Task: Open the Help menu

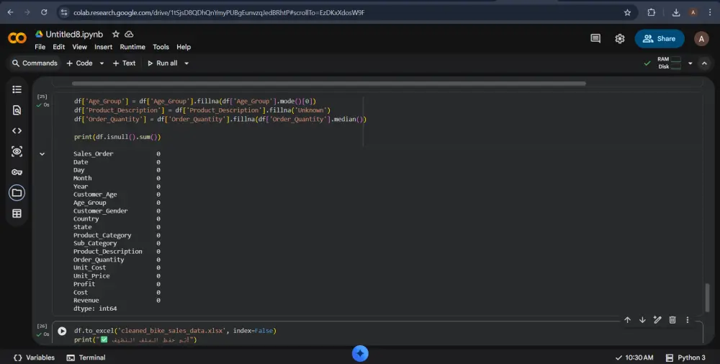Action: (x=184, y=47)
